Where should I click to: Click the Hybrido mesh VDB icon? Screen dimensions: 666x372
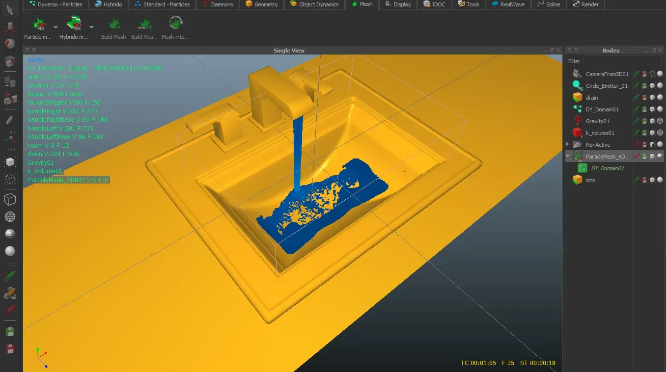(x=75, y=24)
